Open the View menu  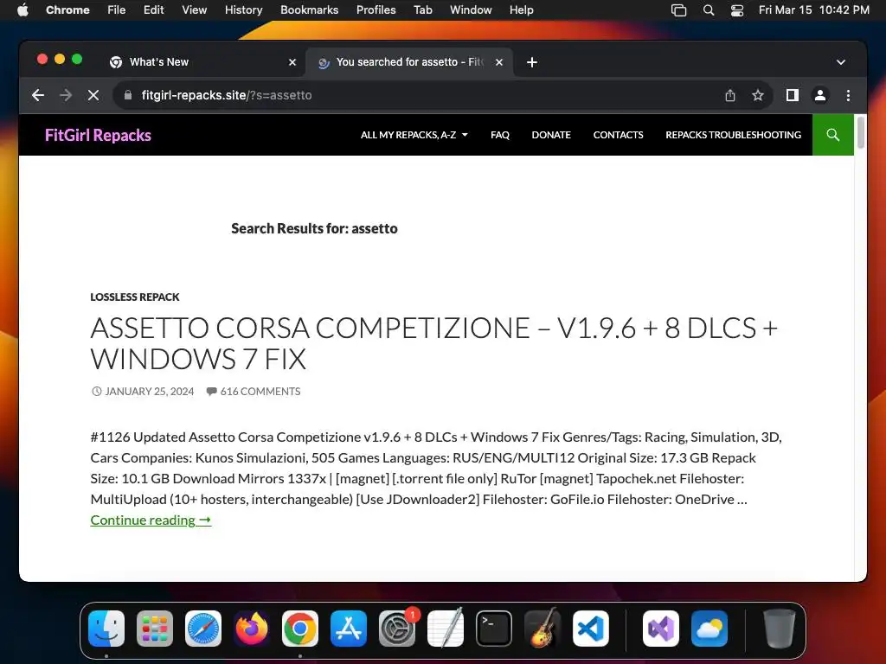click(194, 10)
